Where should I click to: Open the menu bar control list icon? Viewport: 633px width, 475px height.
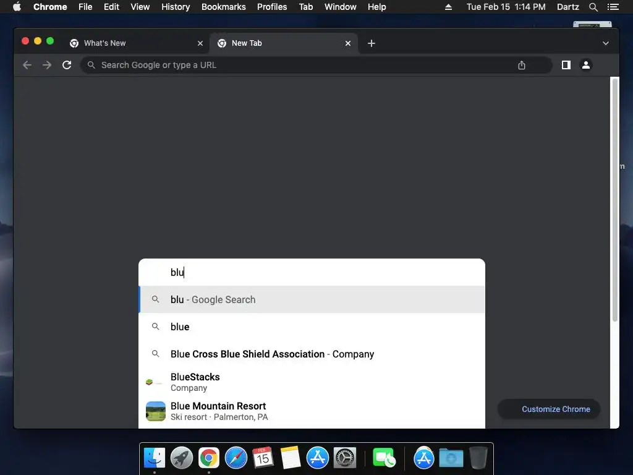tap(613, 7)
